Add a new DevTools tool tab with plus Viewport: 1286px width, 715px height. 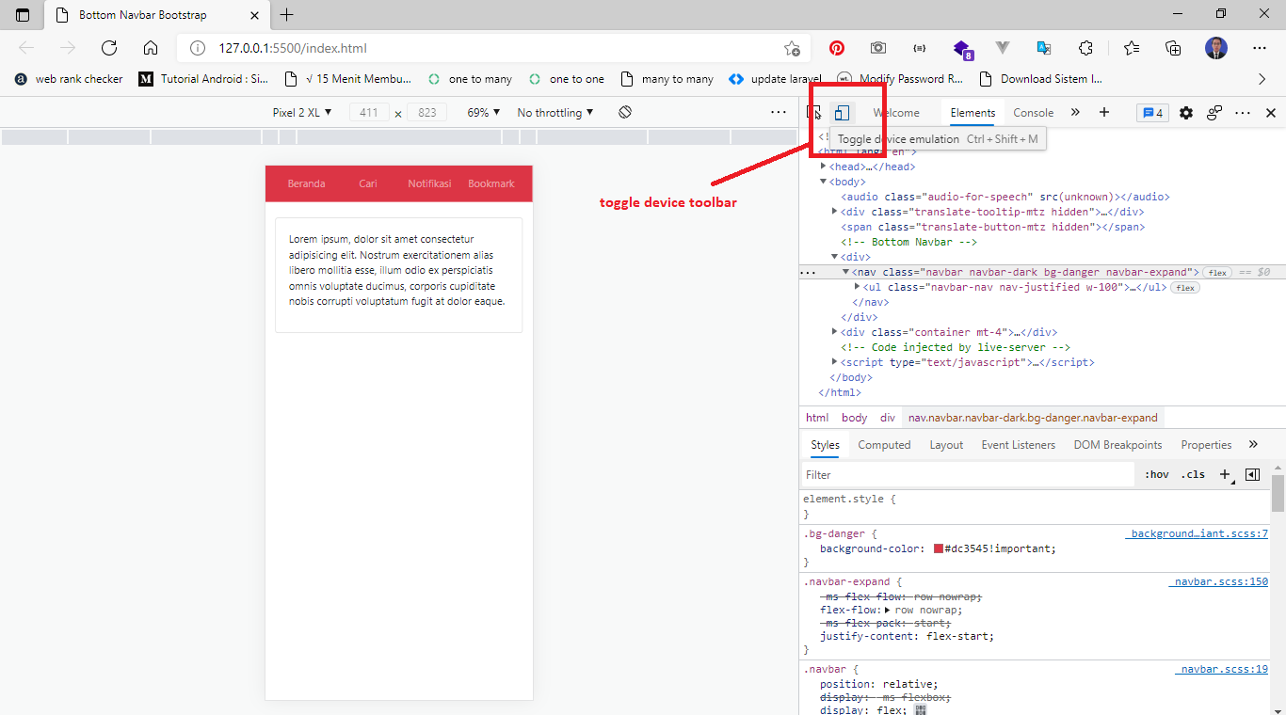click(x=1104, y=113)
